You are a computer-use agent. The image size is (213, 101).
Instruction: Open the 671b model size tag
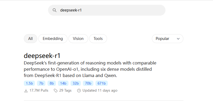coord(102,83)
